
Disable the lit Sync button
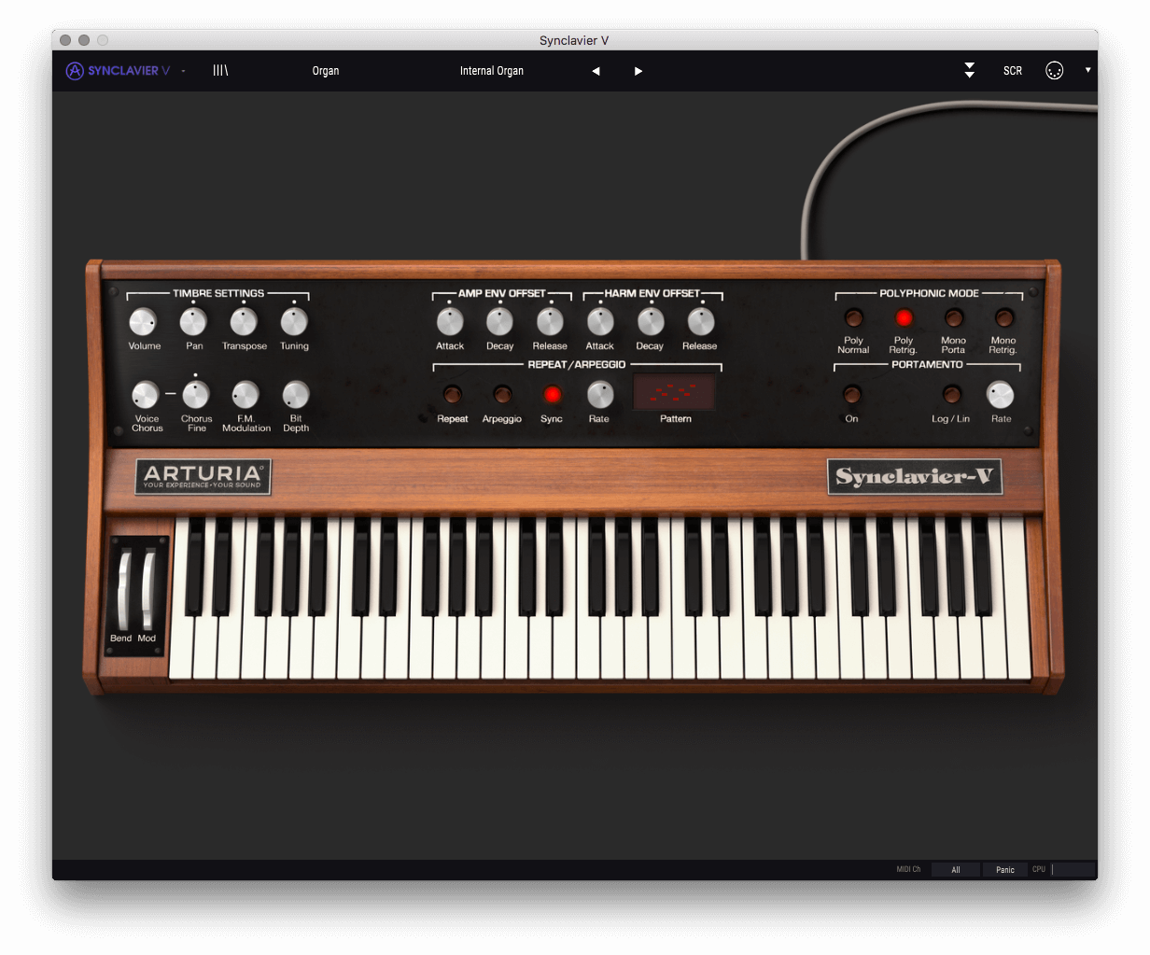(x=552, y=395)
